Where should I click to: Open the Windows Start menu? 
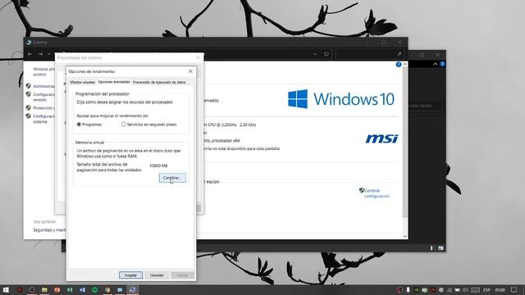click(6, 289)
